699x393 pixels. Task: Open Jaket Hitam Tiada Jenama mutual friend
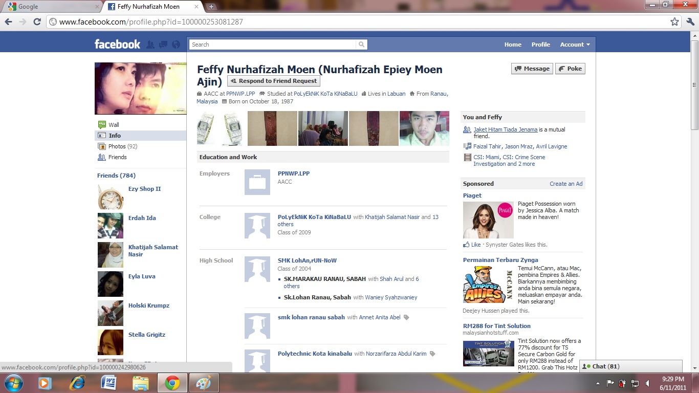[x=506, y=129]
